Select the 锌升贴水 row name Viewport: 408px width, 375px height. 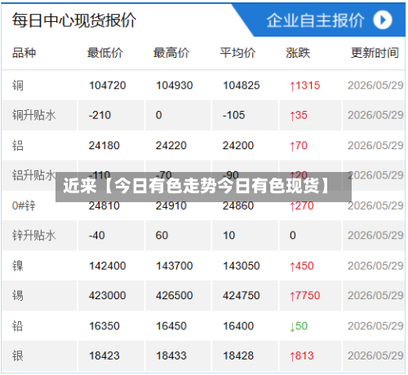point(33,235)
